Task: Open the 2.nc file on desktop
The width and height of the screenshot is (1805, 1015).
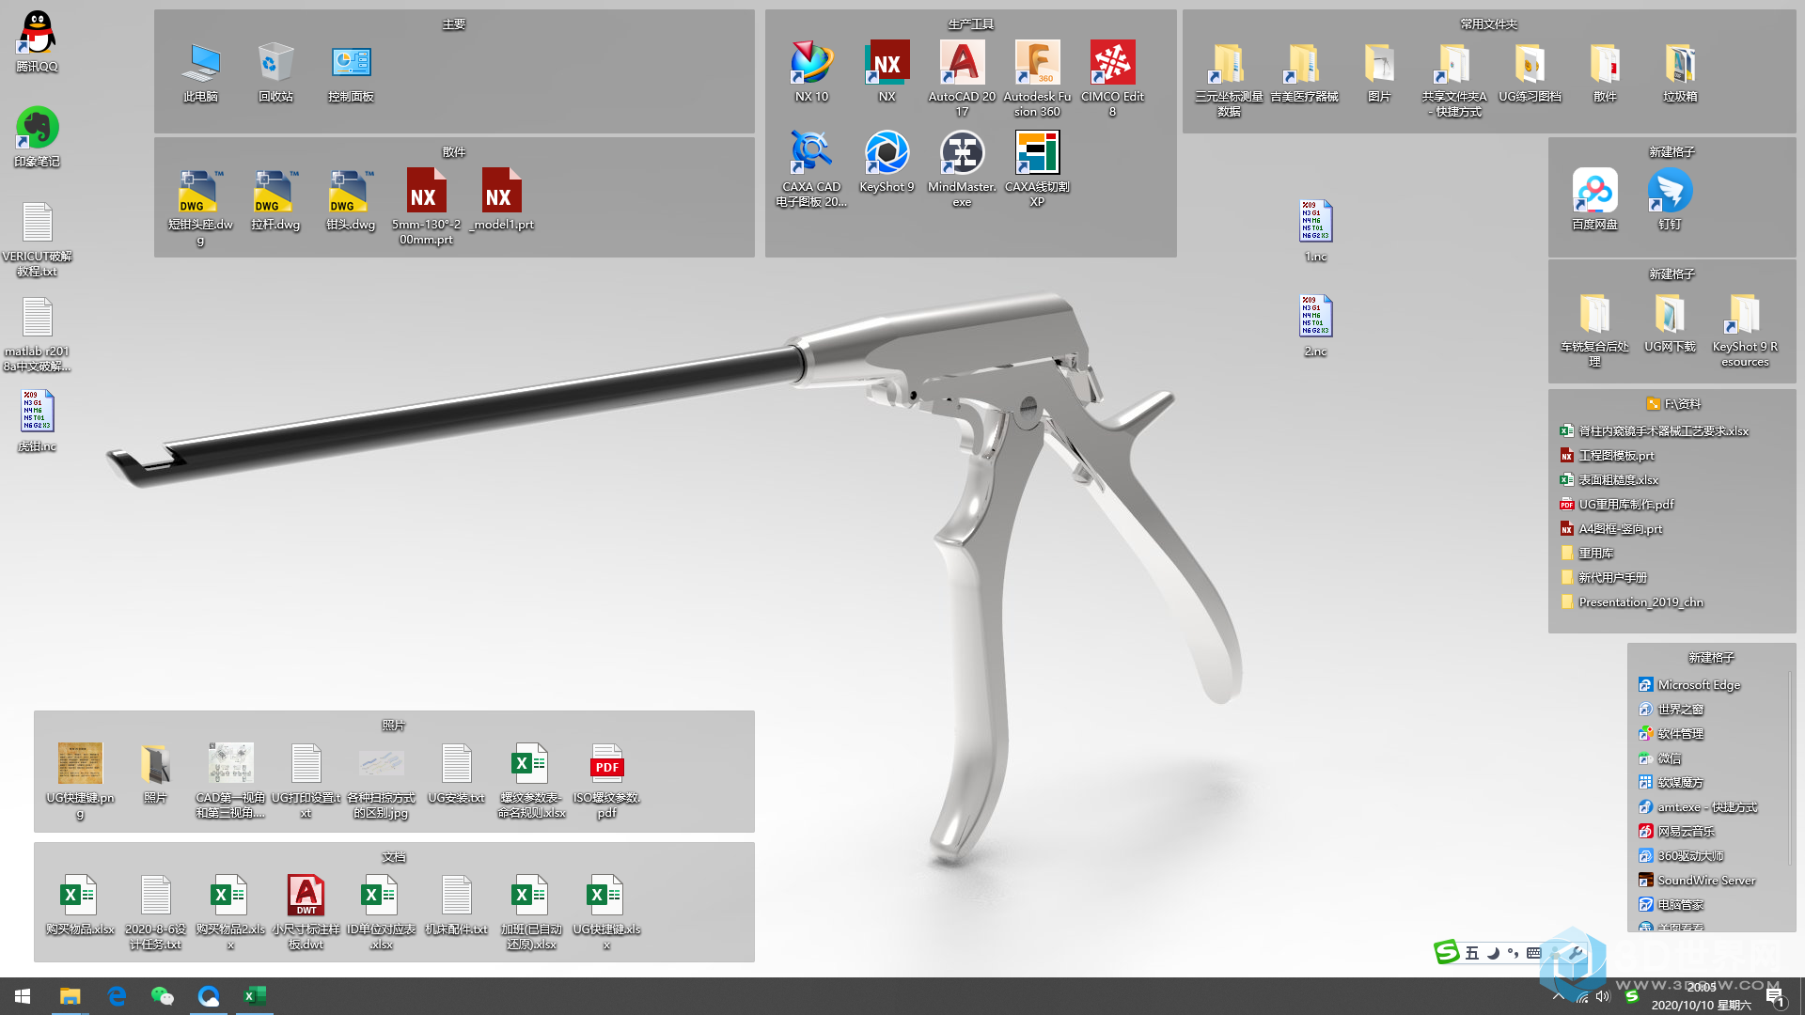Action: coord(1315,326)
